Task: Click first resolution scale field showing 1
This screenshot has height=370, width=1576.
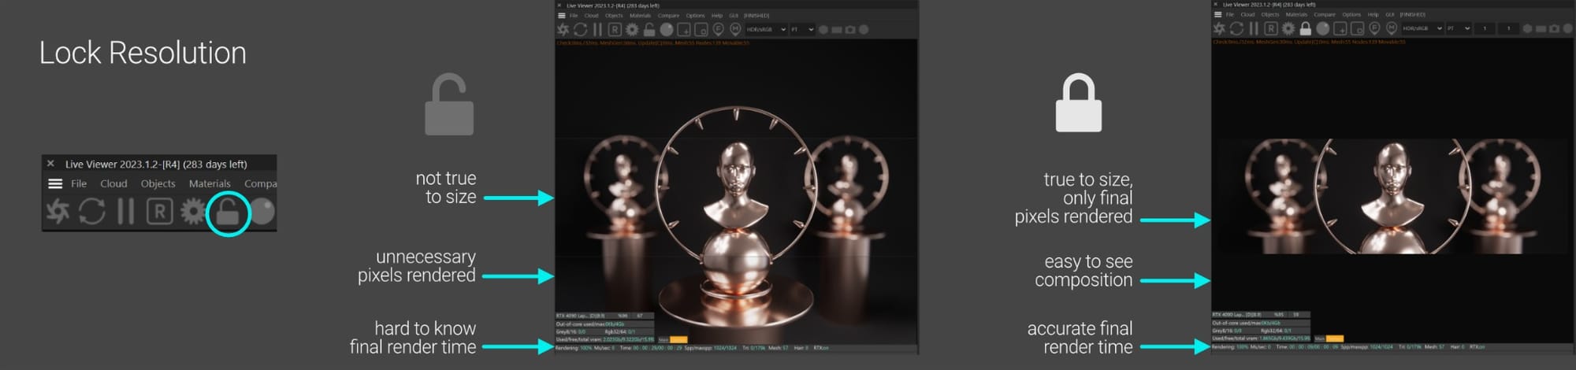Action: pos(1485,28)
